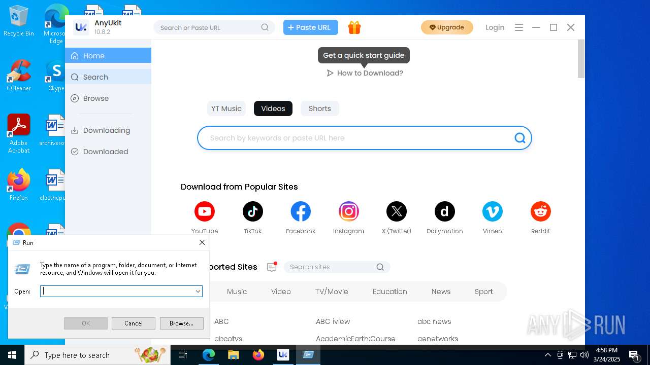Image resolution: width=650 pixels, height=365 pixels.
Task: Click the AnyUkit vertical scrollbar
Action: click(x=581, y=59)
